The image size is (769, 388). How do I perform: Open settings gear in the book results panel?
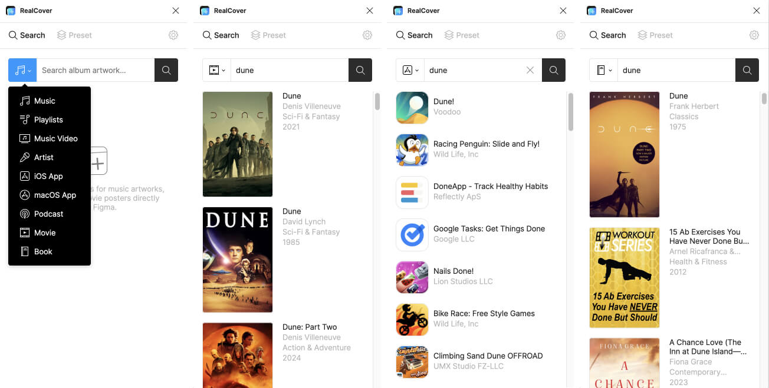754,35
